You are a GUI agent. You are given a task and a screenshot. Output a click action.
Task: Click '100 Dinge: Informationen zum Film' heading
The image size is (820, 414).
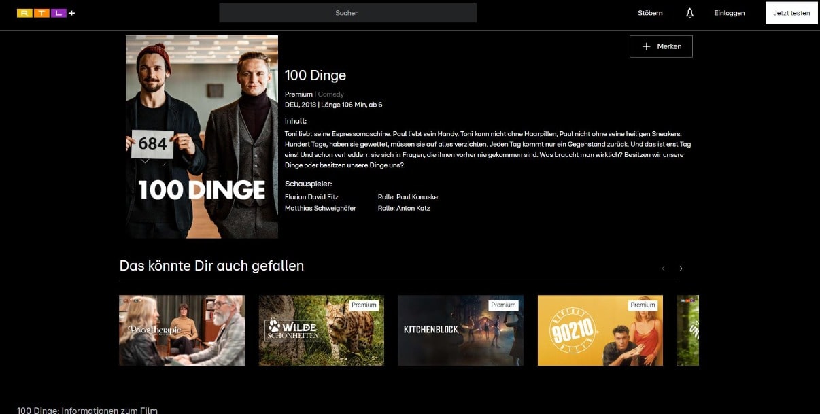(87, 410)
